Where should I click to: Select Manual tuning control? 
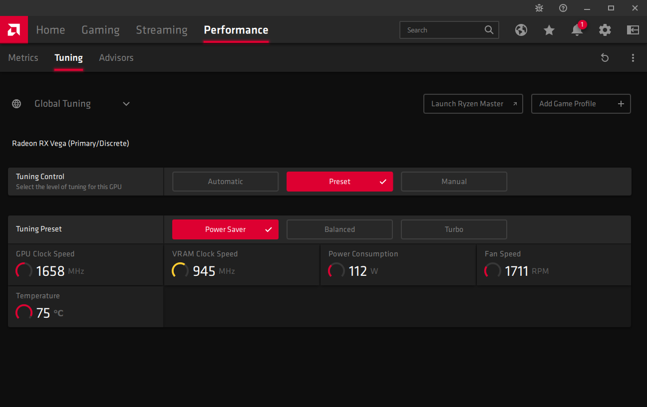(x=454, y=182)
